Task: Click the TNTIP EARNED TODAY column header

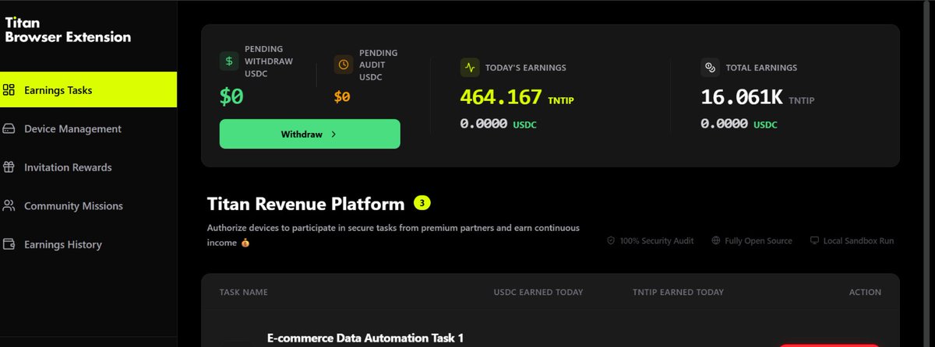Action: pos(679,293)
